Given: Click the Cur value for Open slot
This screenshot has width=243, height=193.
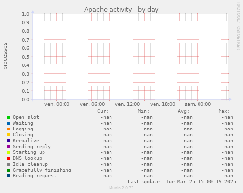Looking at the screenshot, I should 106,117.
